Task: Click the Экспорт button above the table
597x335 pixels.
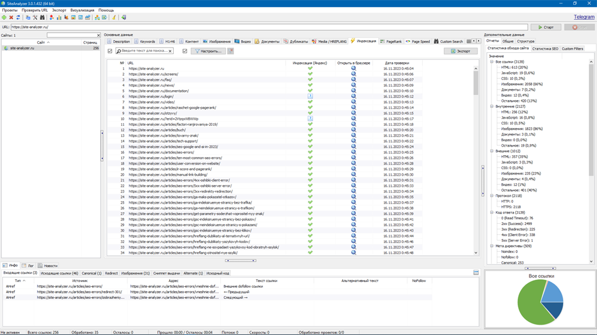Action: pyautogui.click(x=461, y=51)
